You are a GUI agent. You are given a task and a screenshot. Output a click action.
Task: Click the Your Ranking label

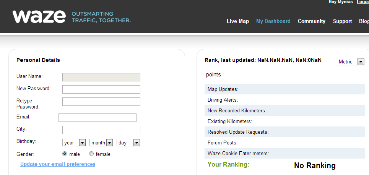(229, 164)
